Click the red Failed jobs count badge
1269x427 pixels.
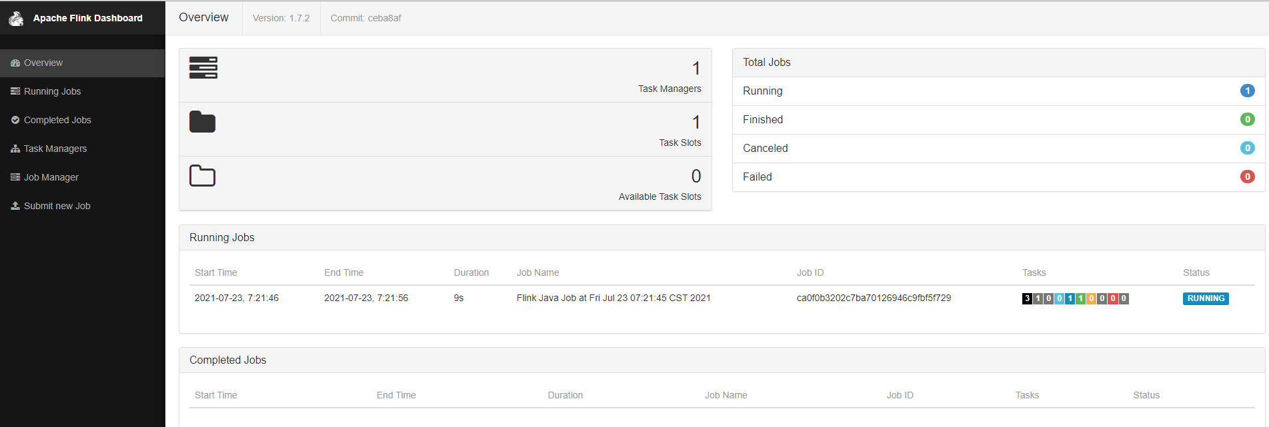point(1247,177)
